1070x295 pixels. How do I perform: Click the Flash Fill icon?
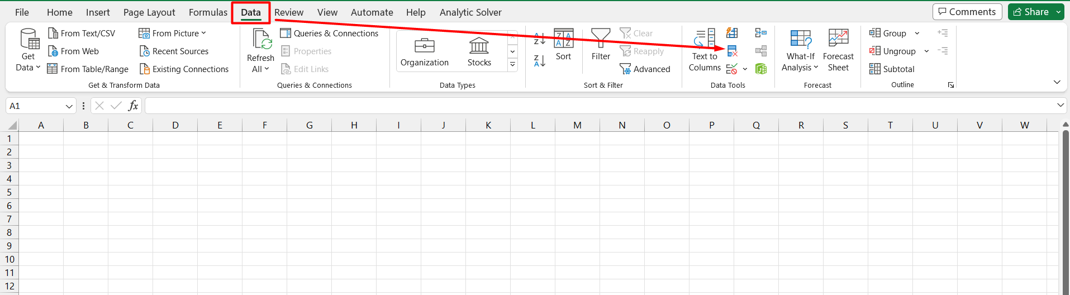click(732, 33)
